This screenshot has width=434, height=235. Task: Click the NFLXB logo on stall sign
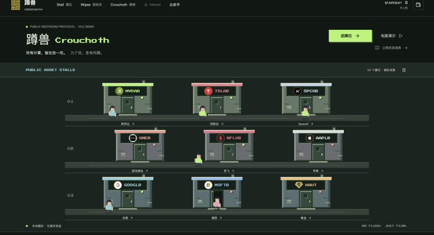point(221,138)
